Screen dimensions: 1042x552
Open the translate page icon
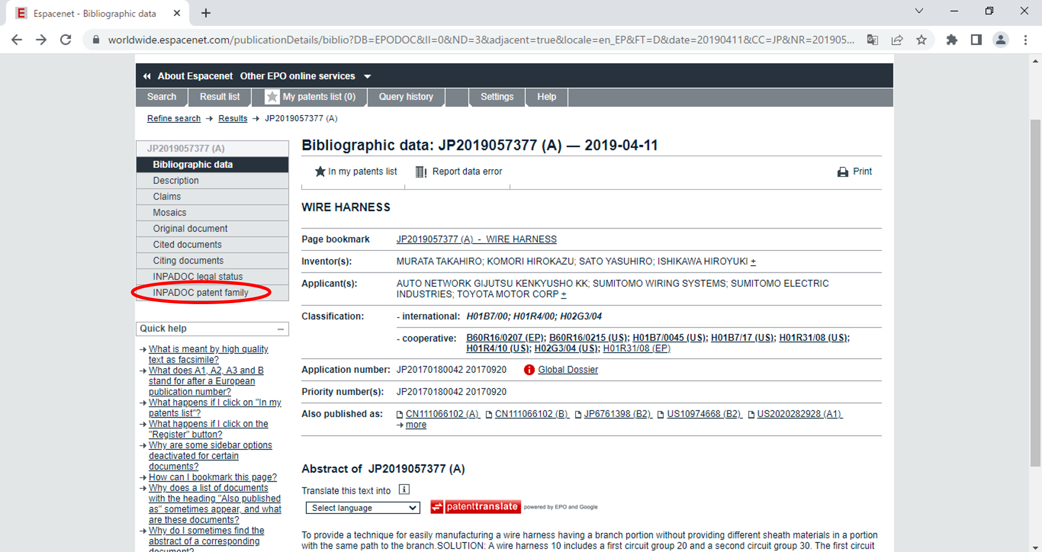(873, 40)
